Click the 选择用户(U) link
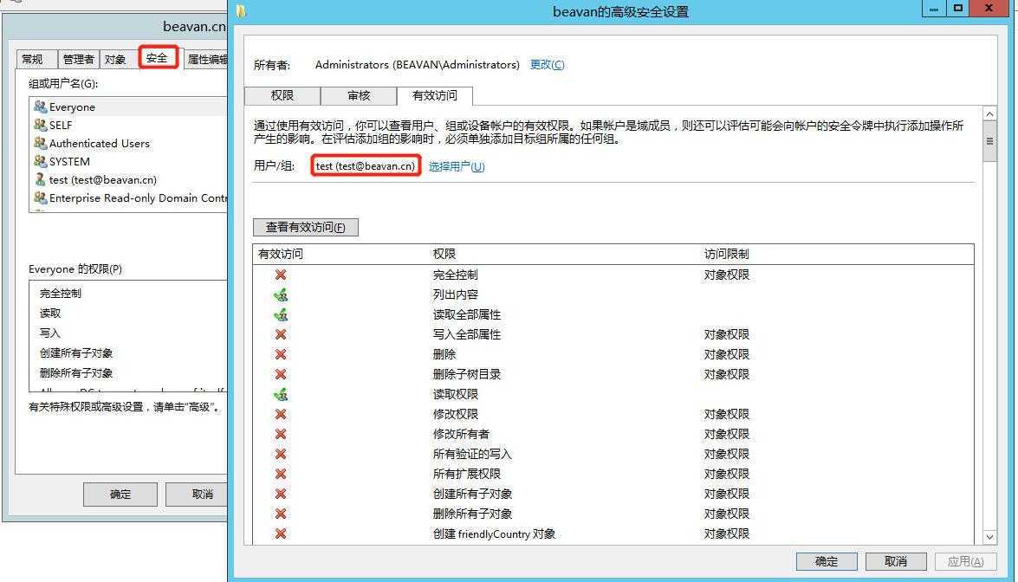The image size is (1018, 582). 457,166
